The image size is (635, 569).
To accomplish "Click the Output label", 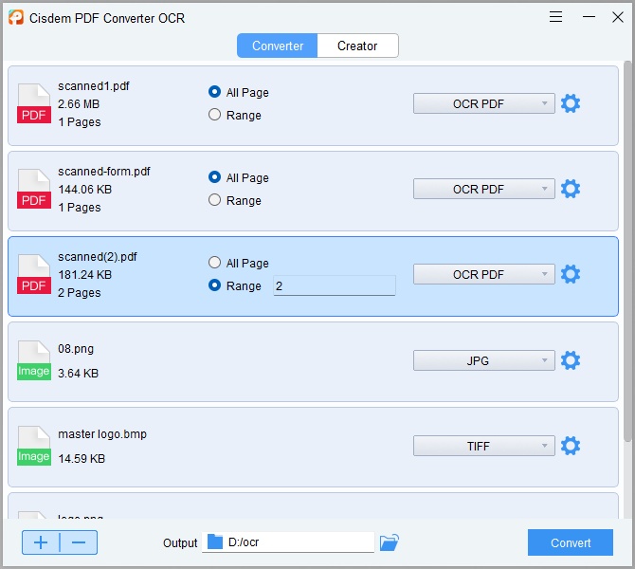I will [x=180, y=543].
